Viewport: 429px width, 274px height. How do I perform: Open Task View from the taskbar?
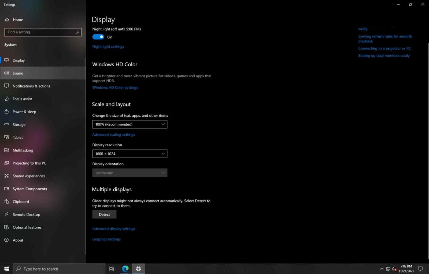112,269
